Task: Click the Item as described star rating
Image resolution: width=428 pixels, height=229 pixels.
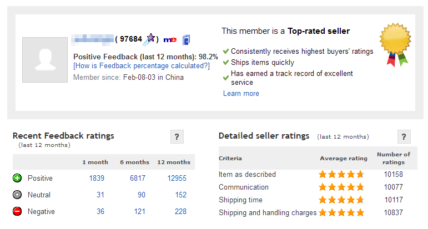Action: pyautogui.click(x=341, y=174)
